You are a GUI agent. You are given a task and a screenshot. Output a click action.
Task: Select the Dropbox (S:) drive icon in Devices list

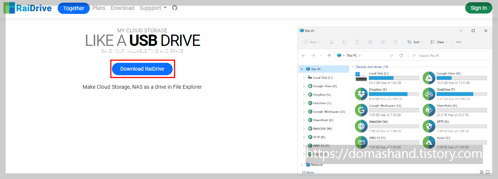click(361, 94)
